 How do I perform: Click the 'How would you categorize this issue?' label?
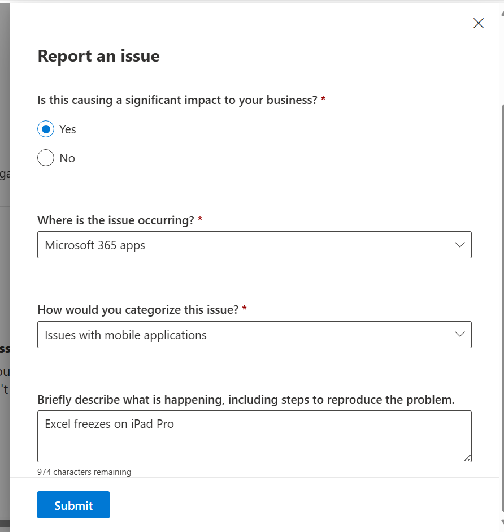pos(138,310)
